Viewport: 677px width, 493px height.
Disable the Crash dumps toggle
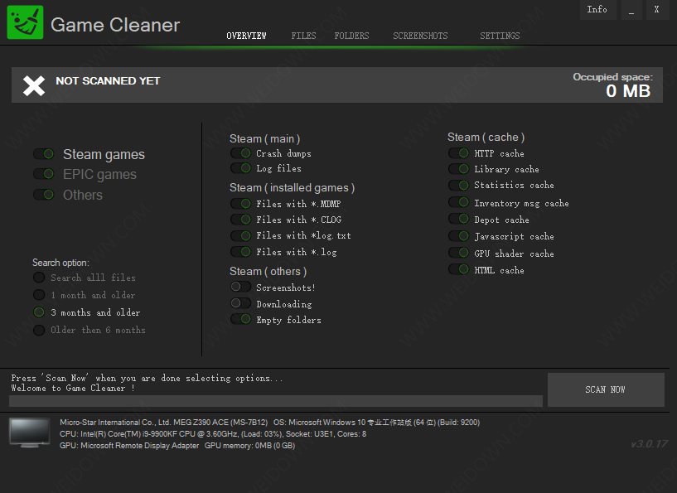pos(240,153)
